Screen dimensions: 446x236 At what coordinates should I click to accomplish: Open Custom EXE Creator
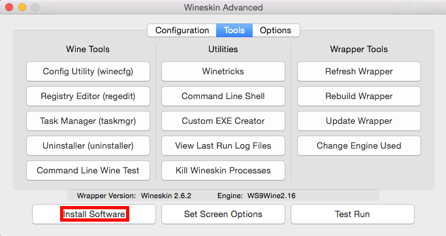pyautogui.click(x=223, y=121)
